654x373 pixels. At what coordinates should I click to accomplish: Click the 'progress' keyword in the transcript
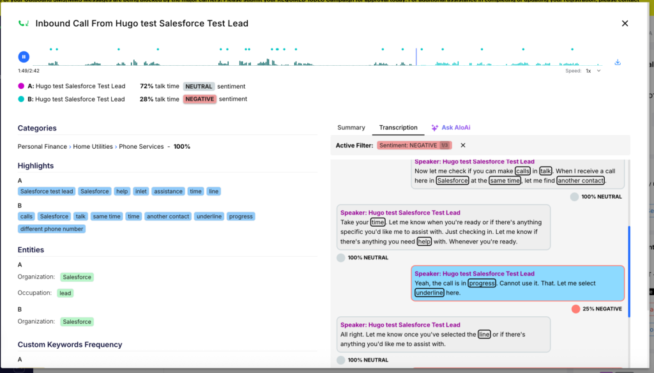coord(482,284)
